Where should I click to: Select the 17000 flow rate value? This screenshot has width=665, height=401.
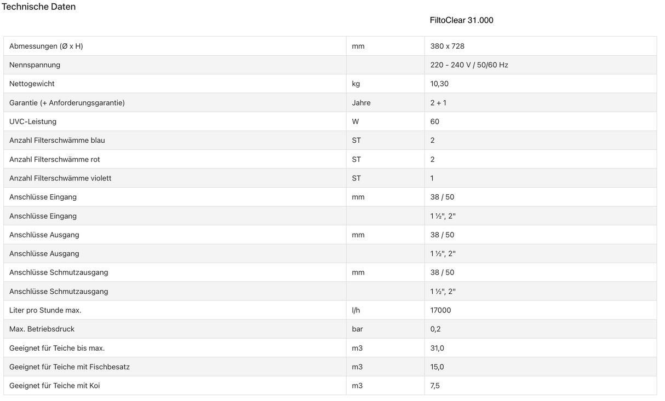pyautogui.click(x=440, y=310)
